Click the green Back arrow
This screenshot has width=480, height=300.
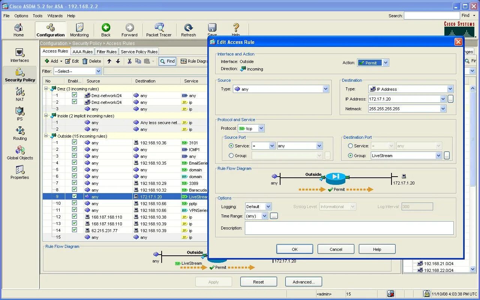click(106, 30)
